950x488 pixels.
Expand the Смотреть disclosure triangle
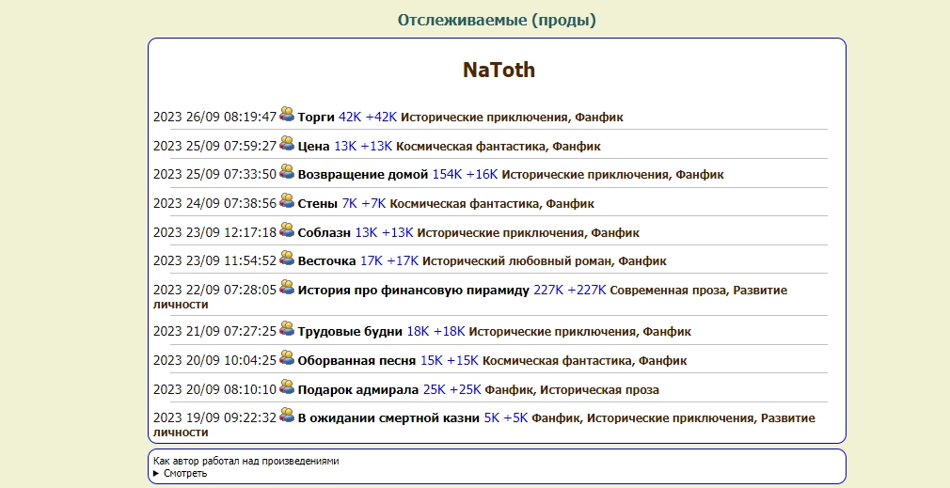coord(156,474)
